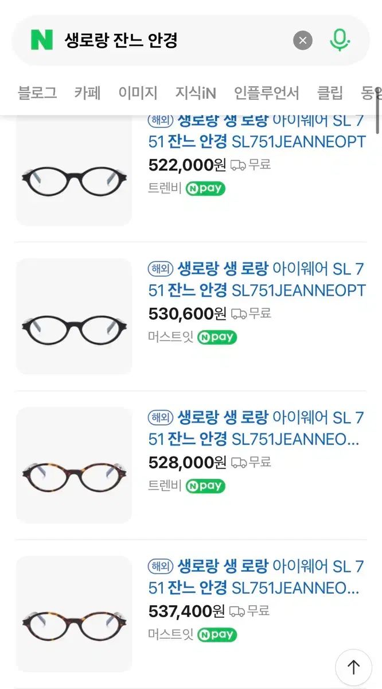Tap Npay badge on 528,000원 listing

[205, 486]
